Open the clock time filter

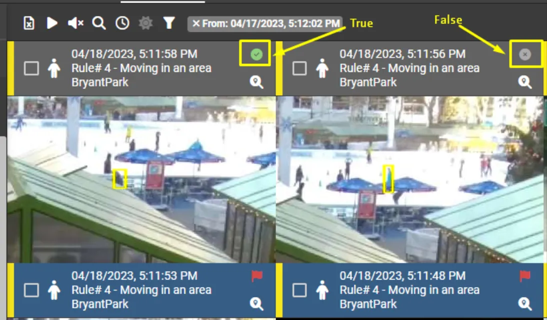tap(122, 23)
